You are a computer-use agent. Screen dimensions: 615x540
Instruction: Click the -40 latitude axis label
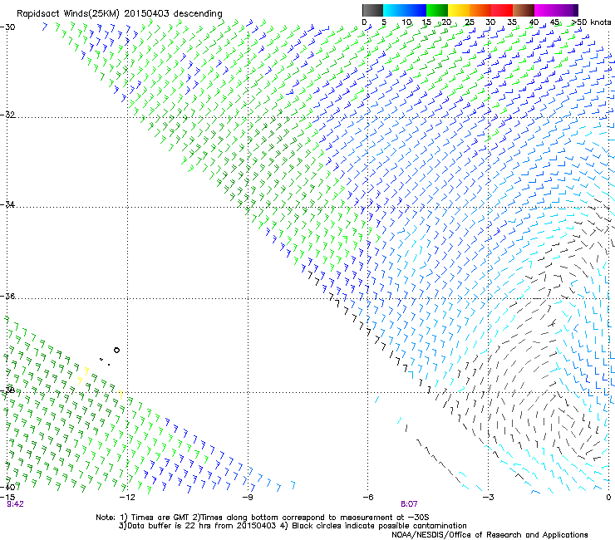[7, 487]
